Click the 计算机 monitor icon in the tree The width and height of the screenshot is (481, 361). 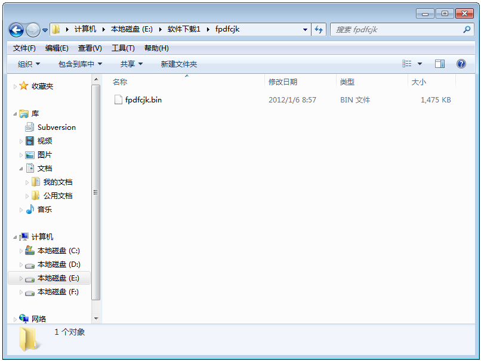[x=24, y=236]
